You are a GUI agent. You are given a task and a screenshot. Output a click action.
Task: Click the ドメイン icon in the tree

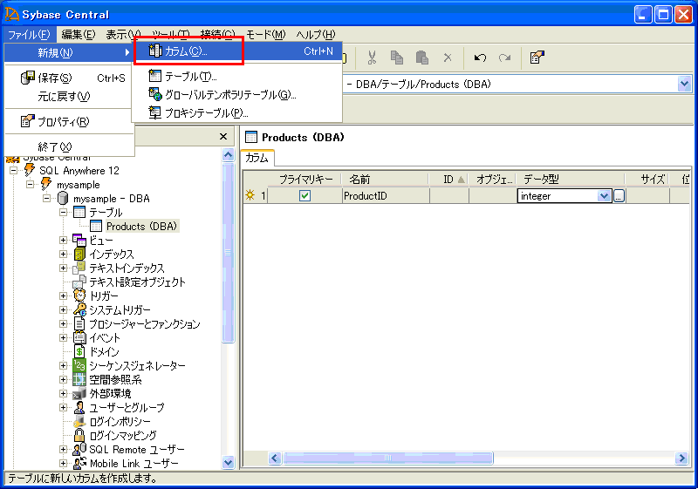tap(79, 352)
